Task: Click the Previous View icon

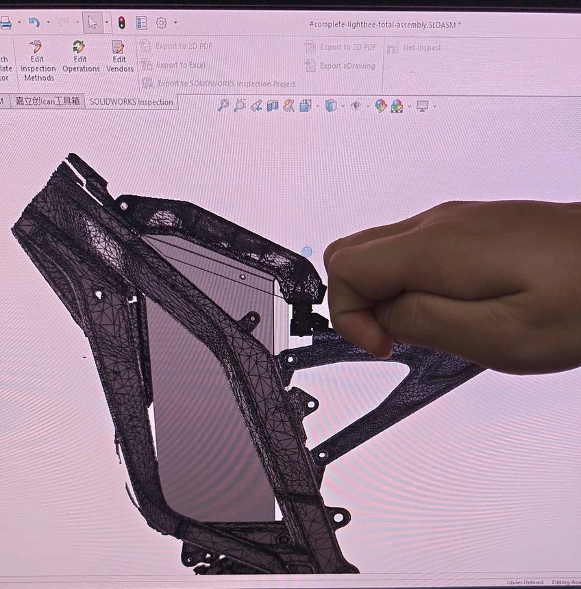Action: (x=256, y=106)
